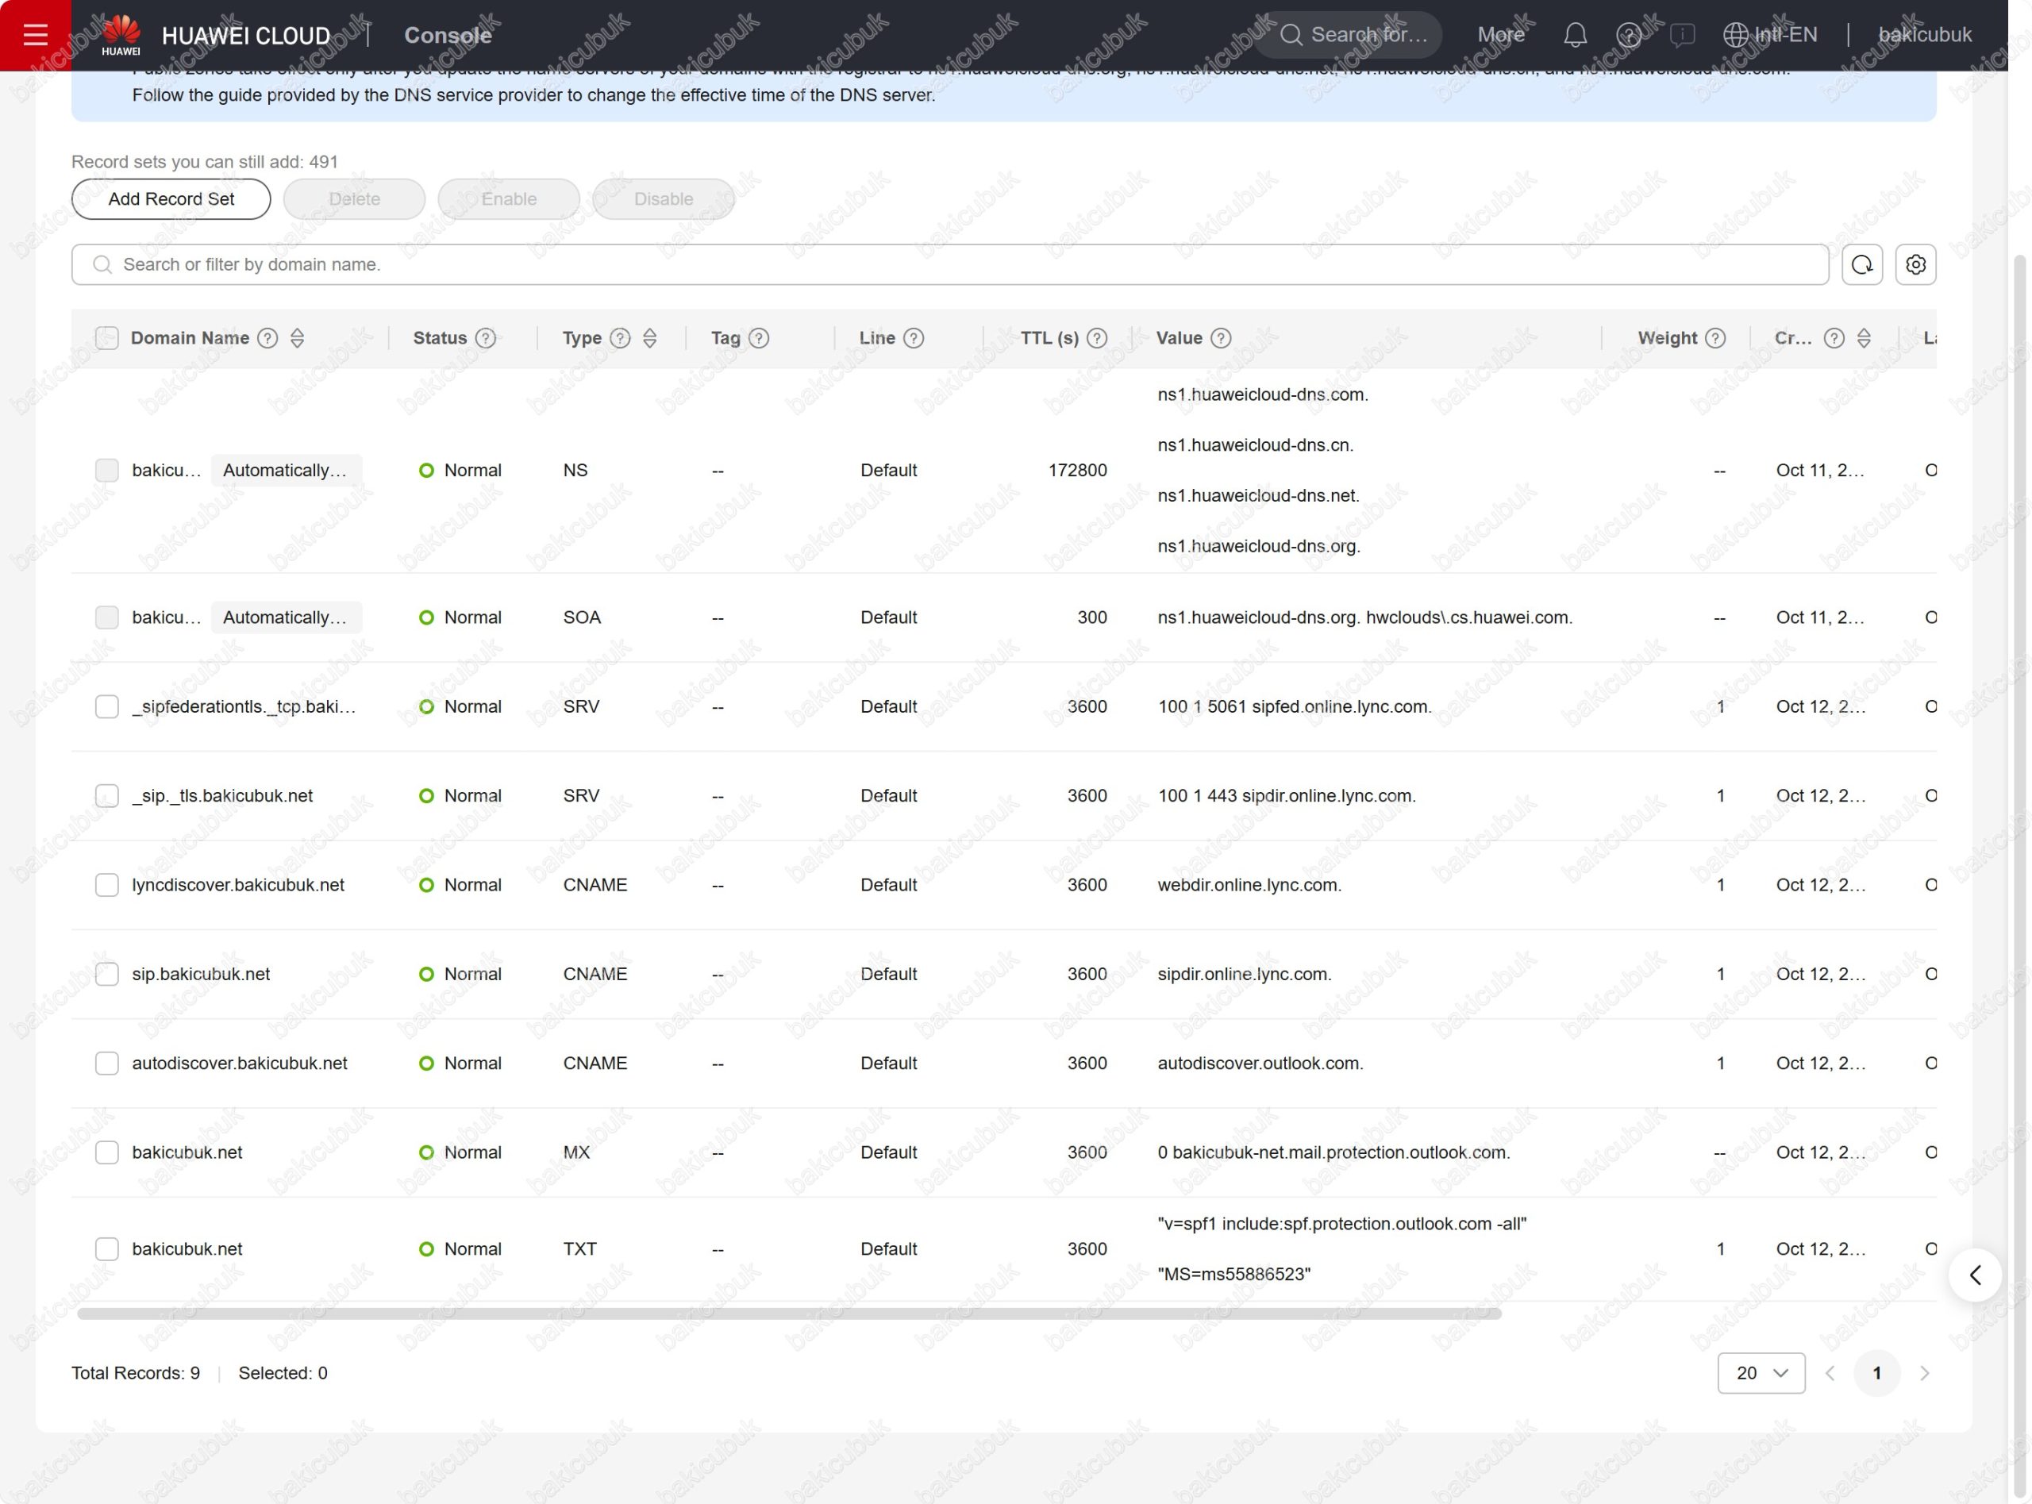Image resolution: width=2032 pixels, height=1504 pixels.
Task: Open the hamburger navigation menu
Action: point(35,35)
